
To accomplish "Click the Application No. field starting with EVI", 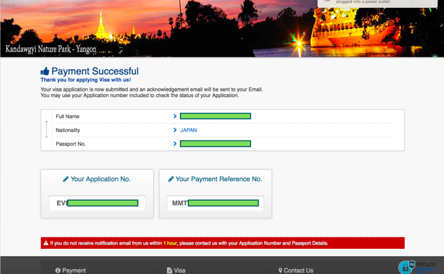I will coord(97,203).
